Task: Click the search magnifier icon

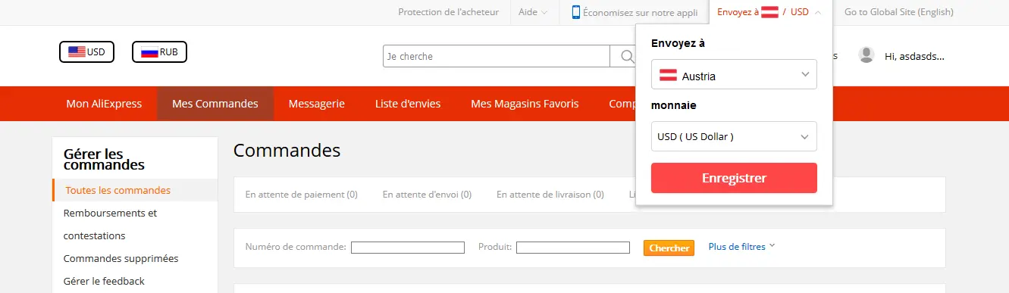Action: pos(627,56)
